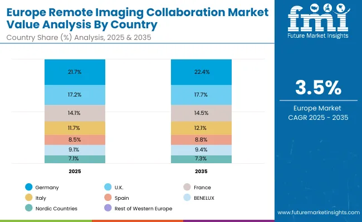Screen dimensions: 362x222
Task: Click the 9.1% segment in 2025 bar
Action: click(x=75, y=150)
